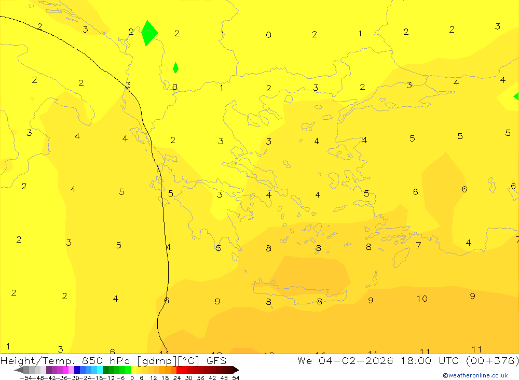519x380 pixels.
Task: Click the large green diamond marker
Action: click(x=149, y=33)
